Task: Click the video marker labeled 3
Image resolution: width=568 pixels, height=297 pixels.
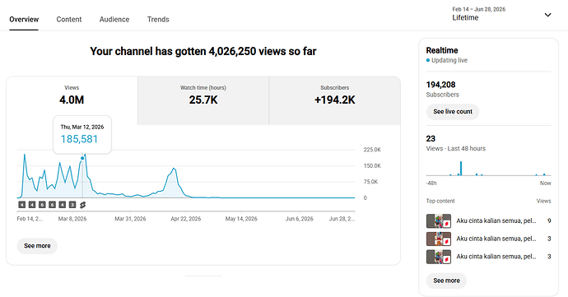Action: (72, 205)
